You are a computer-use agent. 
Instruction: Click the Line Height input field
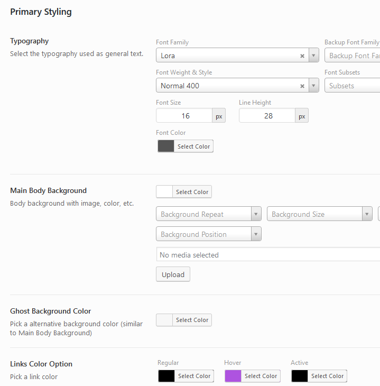(x=267, y=116)
